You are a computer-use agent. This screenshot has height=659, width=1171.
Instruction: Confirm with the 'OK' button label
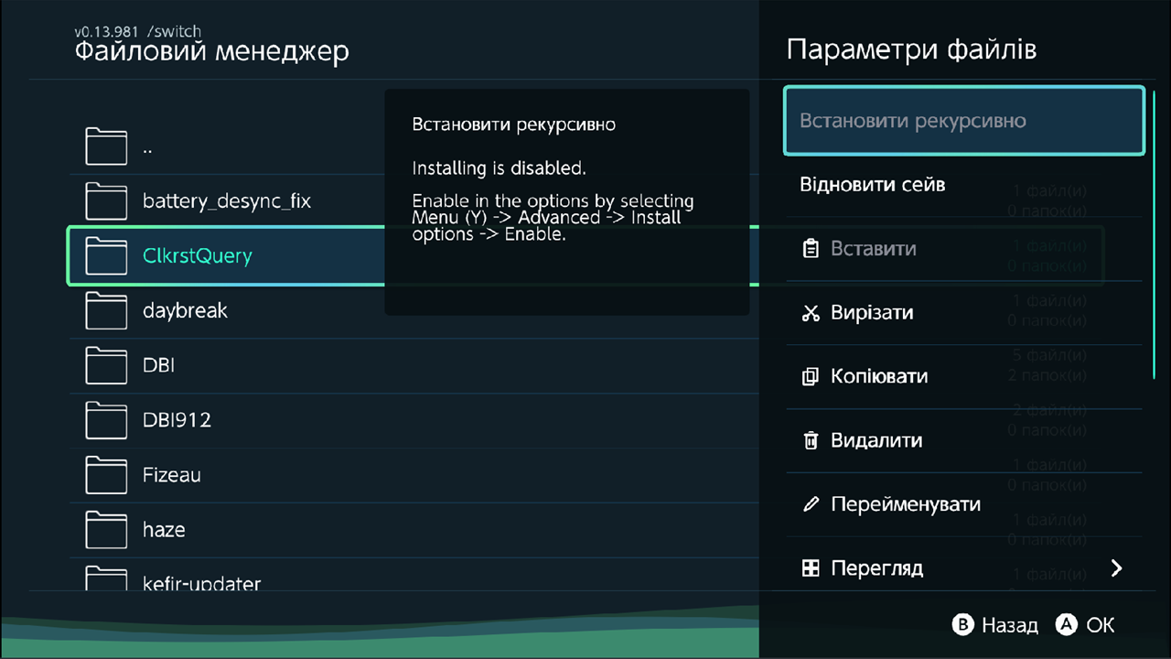tap(1101, 625)
